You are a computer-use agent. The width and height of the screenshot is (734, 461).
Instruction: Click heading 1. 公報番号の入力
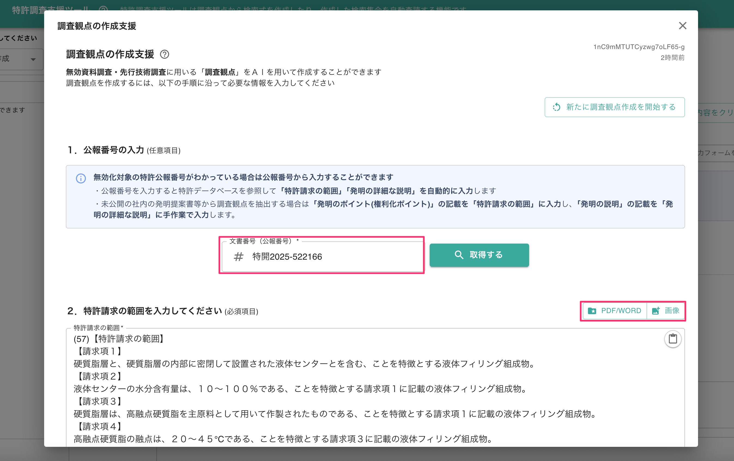click(x=106, y=150)
